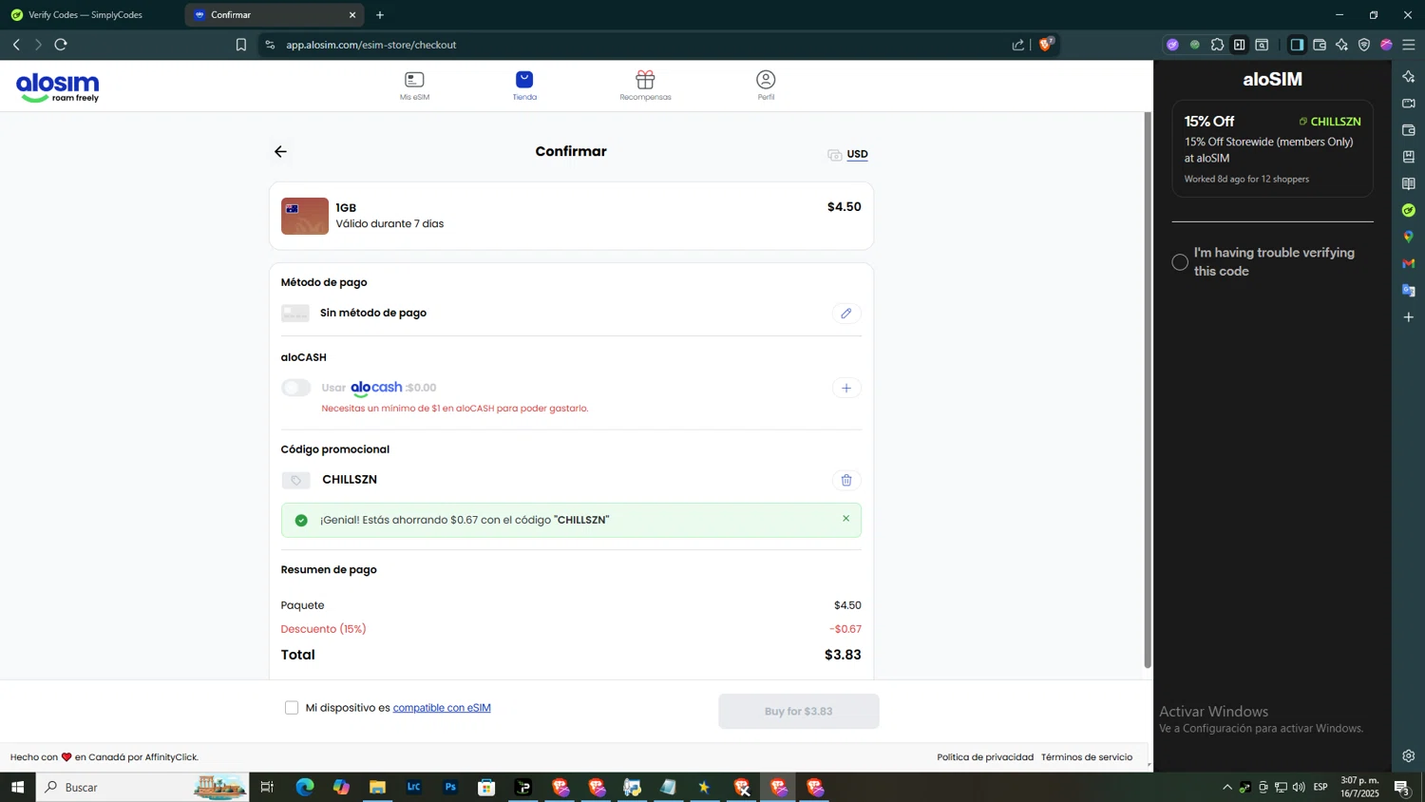Open Brave Talk camera icon in sidebar
The height and width of the screenshot is (802, 1425).
pos(1409,103)
